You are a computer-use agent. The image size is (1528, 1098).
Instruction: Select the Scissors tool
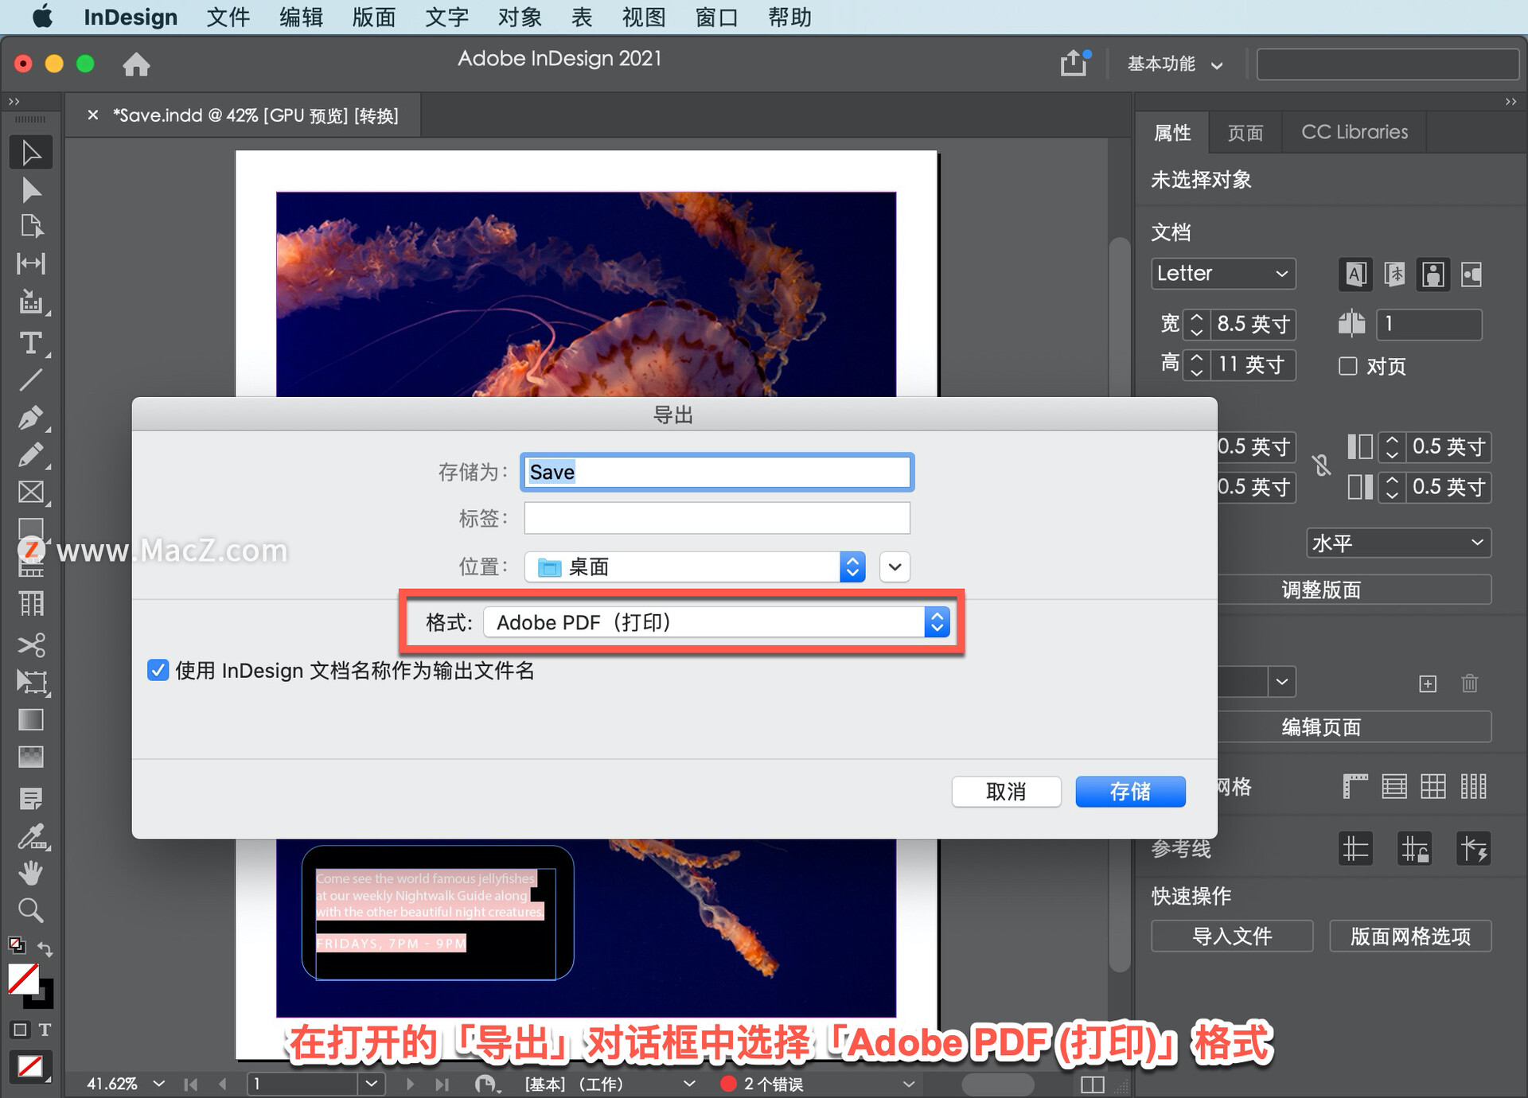coord(31,644)
